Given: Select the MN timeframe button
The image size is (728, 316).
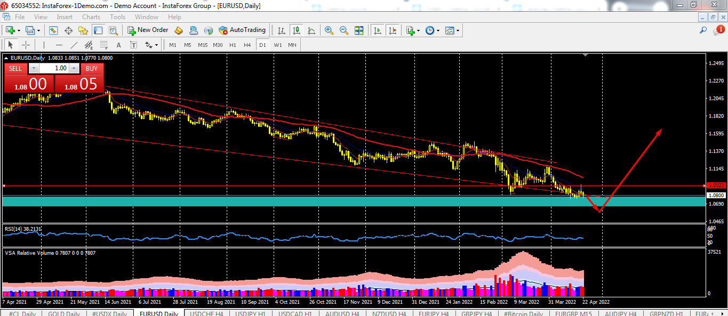Looking at the screenshot, I should [292, 45].
